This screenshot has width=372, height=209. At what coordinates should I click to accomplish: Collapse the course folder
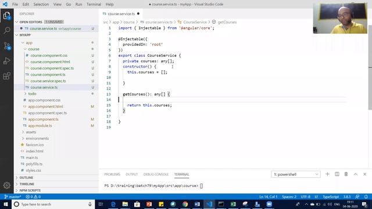tap(25, 49)
